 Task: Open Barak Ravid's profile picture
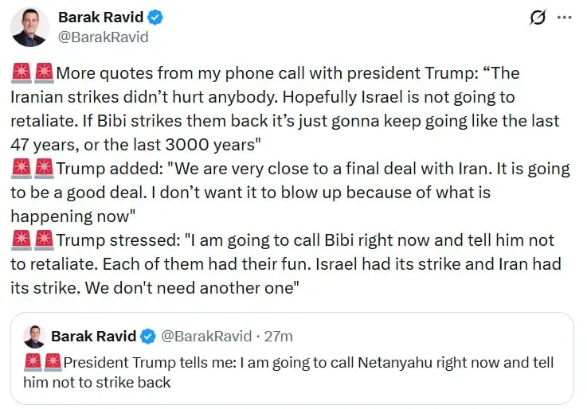click(30, 27)
